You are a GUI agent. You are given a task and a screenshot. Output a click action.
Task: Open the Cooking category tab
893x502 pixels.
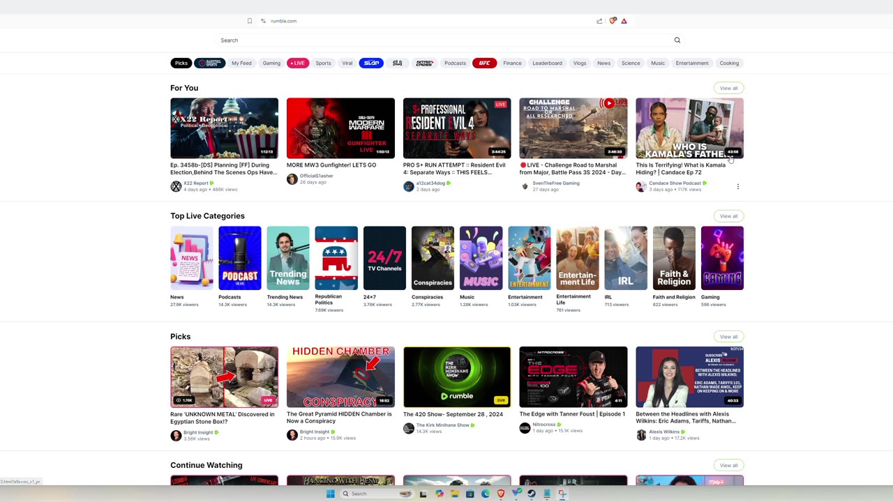[729, 63]
